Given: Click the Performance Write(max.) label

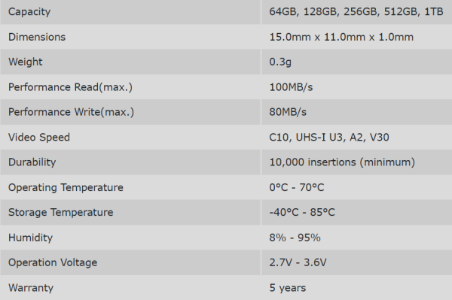Looking at the screenshot, I should click(x=72, y=112).
